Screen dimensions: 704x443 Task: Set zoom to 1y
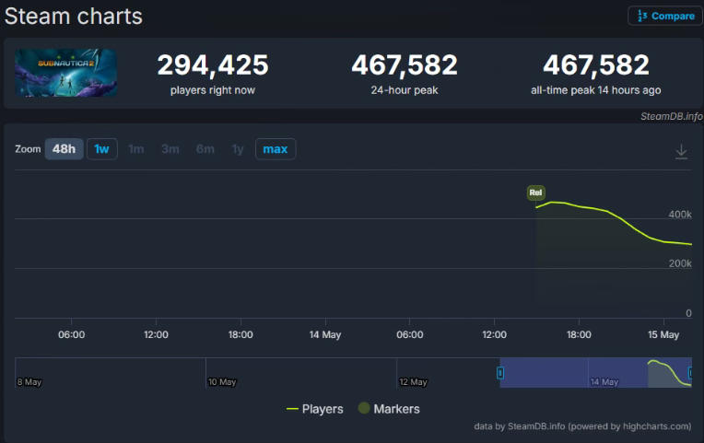pos(238,149)
